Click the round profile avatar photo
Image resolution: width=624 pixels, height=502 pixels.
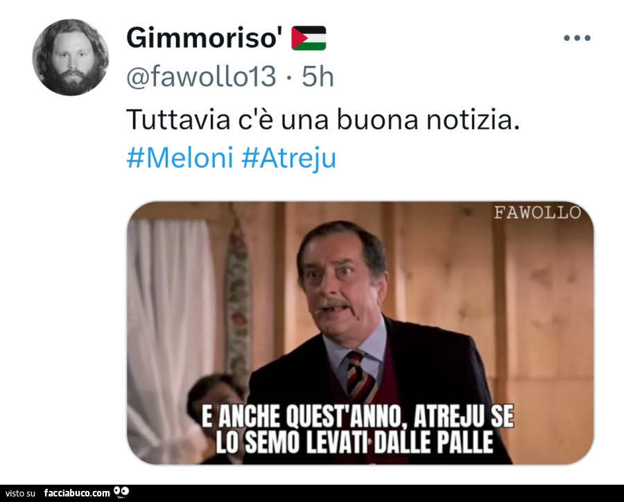click(71, 57)
